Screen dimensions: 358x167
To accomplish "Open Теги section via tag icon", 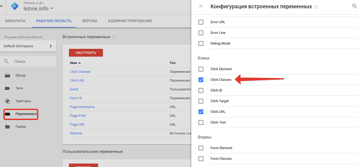I will coord(8,88).
